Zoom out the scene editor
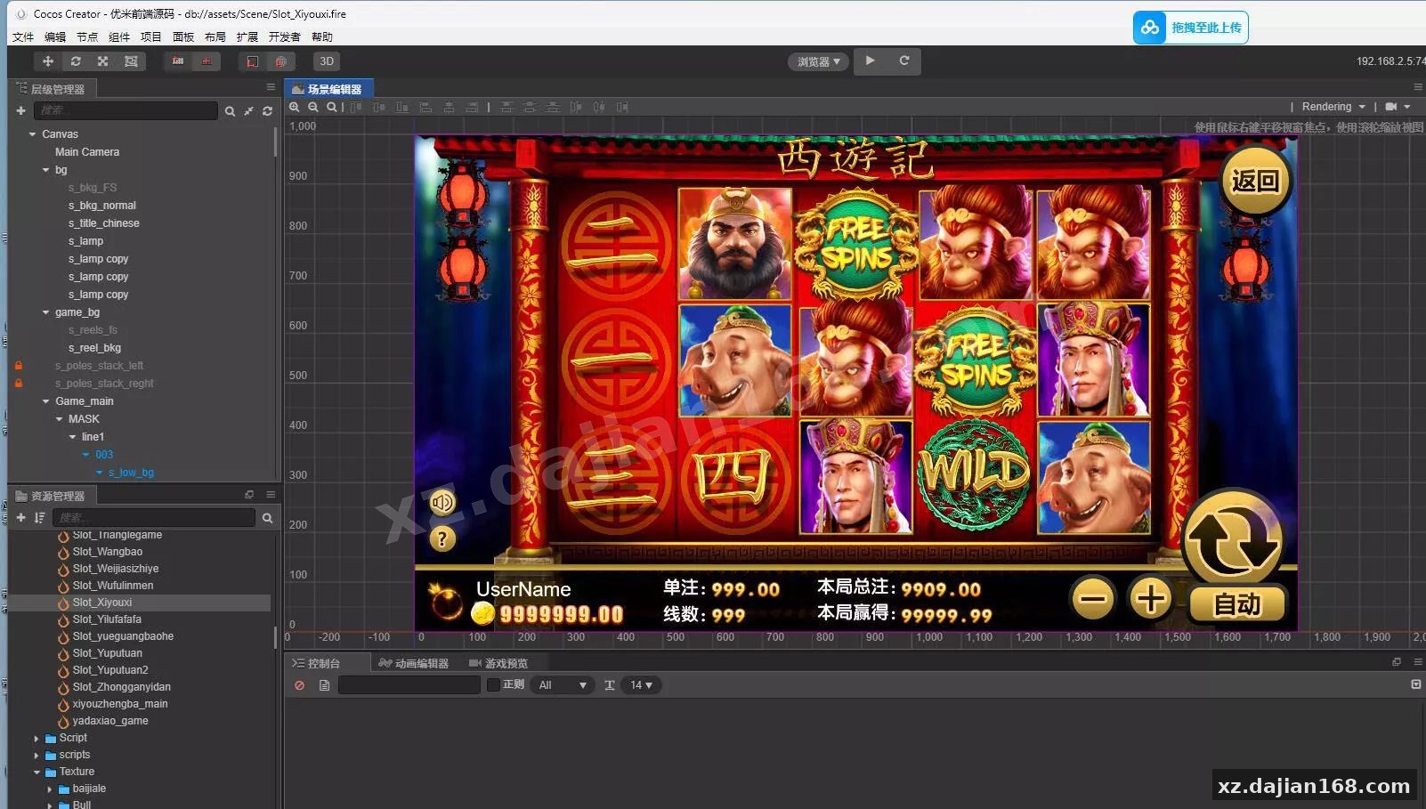This screenshot has width=1426, height=809. (x=313, y=107)
